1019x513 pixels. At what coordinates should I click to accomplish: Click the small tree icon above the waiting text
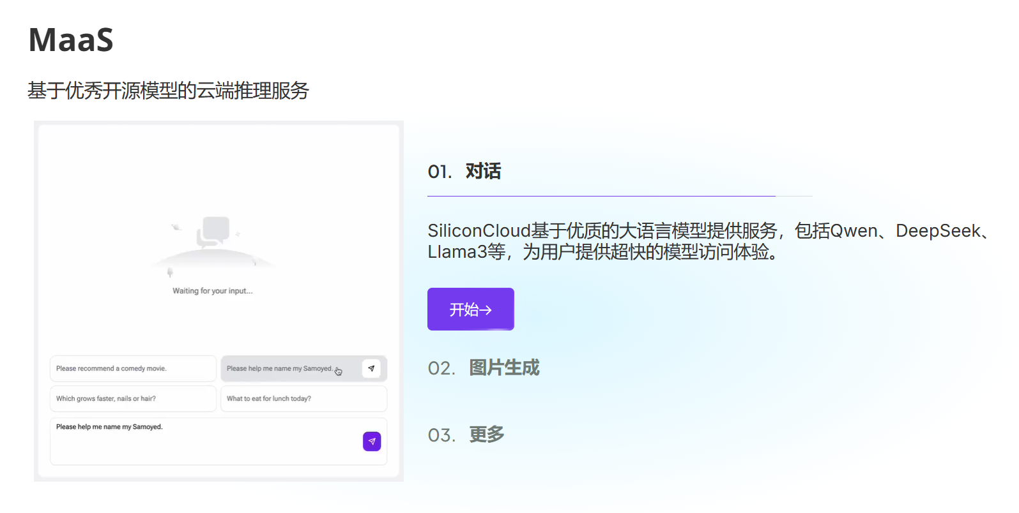(170, 272)
